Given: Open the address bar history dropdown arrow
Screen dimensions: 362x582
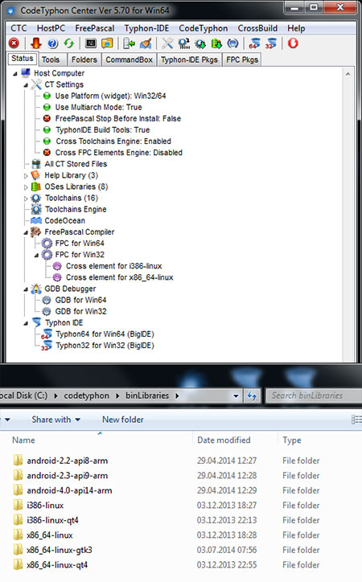Looking at the screenshot, I should [x=236, y=396].
